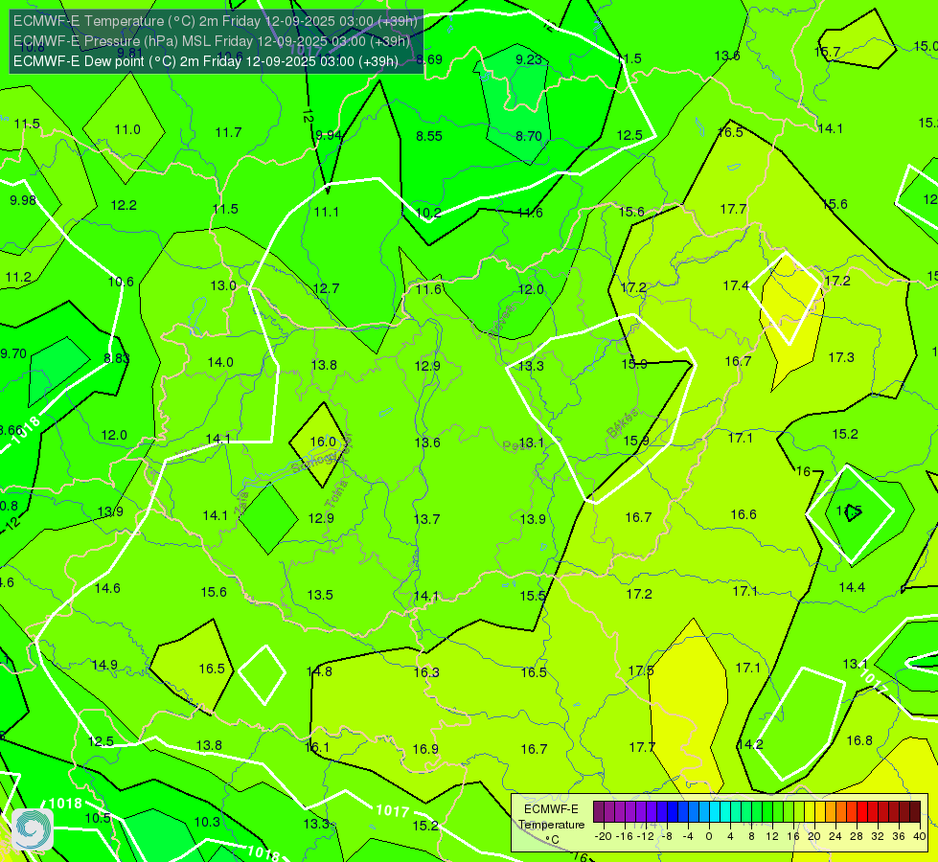The height and width of the screenshot is (862, 938).
Task: Click the temperature value 9.94
Action: [329, 135]
